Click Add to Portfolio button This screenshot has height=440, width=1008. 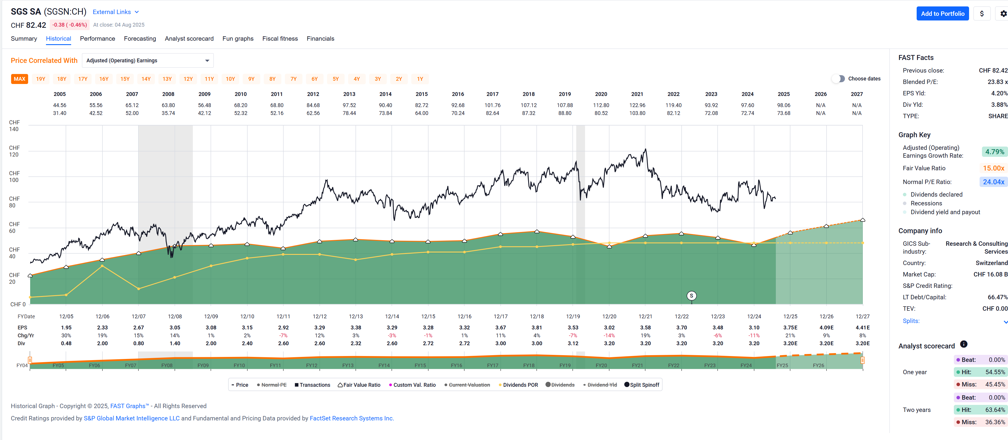click(942, 14)
